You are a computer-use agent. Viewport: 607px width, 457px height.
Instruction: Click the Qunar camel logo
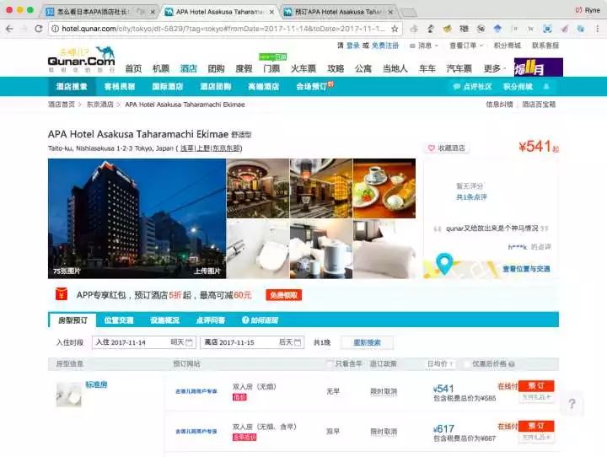tap(81, 59)
